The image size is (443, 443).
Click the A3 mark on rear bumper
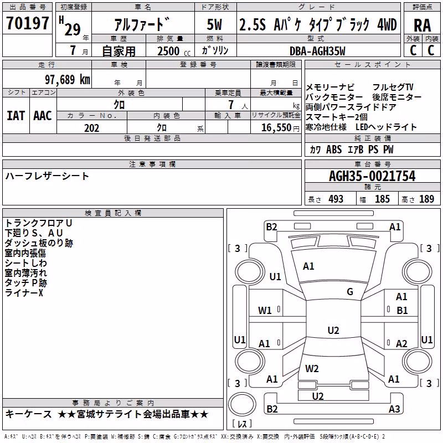pos(394,409)
